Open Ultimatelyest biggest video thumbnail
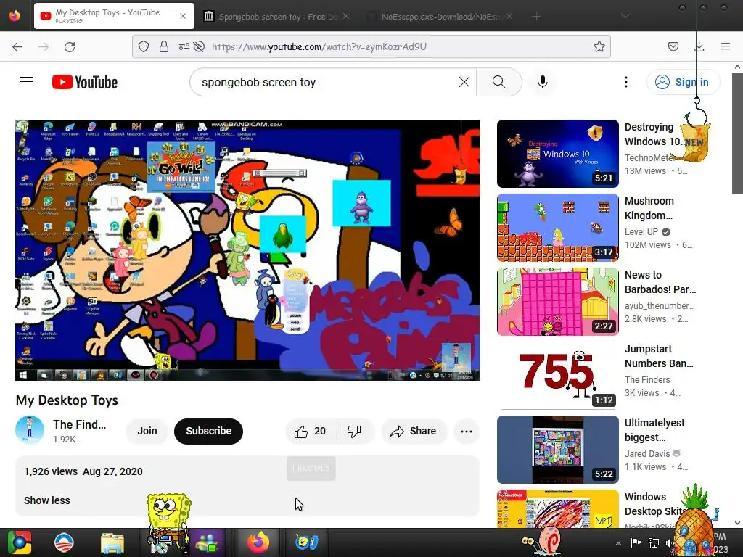 point(558,450)
